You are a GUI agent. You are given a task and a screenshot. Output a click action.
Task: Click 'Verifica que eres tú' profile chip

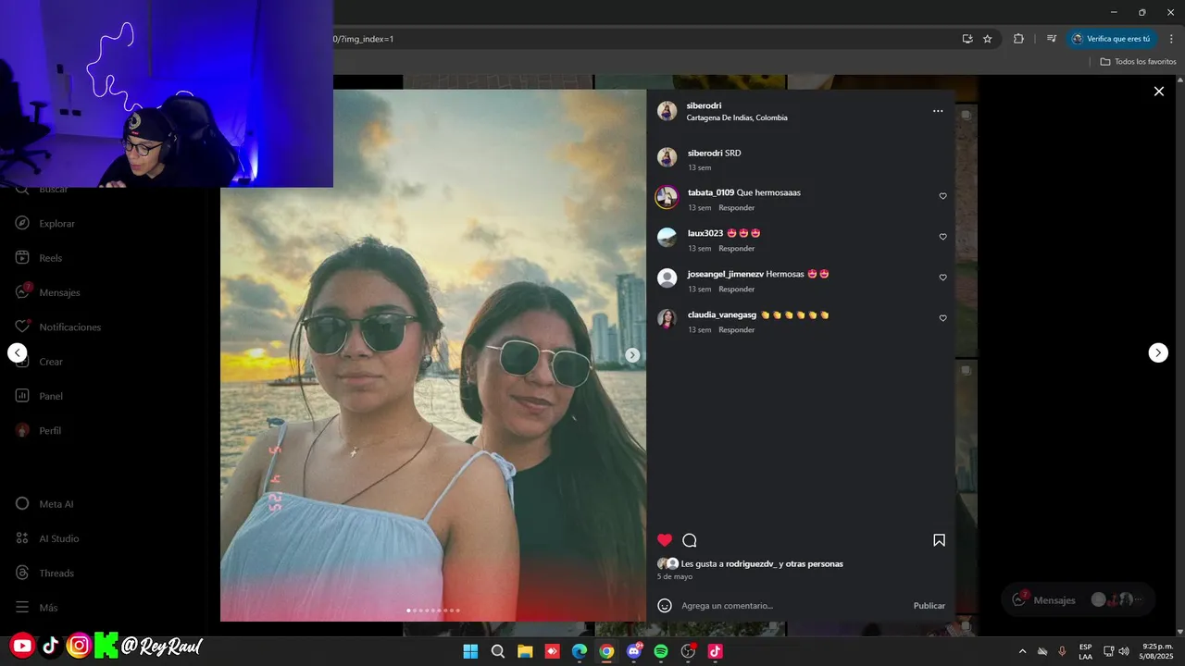[1111, 39]
